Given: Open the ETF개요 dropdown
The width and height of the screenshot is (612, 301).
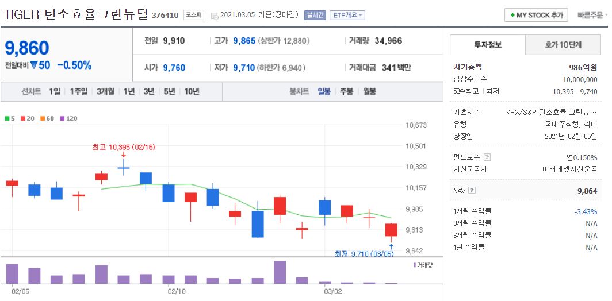Looking at the screenshot, I should pyautogui.click(x=347, y=15).
